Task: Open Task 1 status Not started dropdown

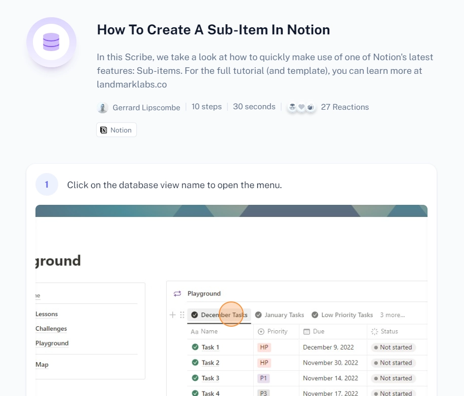Action: click(393, 347)
